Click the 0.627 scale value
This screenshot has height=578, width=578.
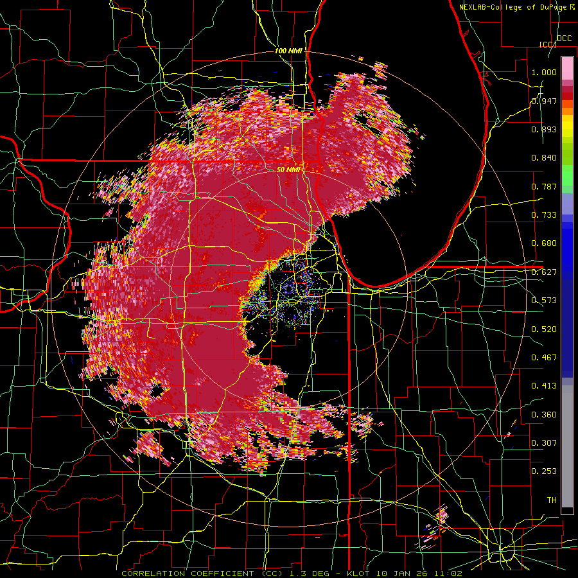[x=544, y=272]
